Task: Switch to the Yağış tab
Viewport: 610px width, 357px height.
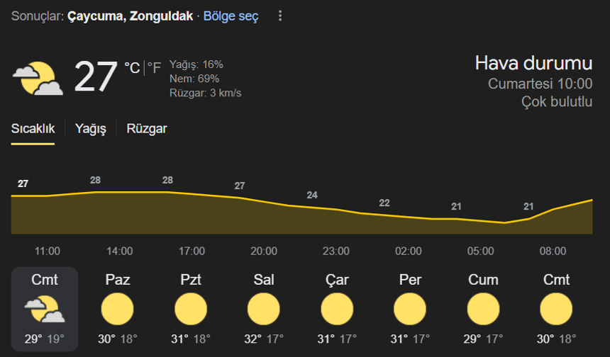Action: 91,129
